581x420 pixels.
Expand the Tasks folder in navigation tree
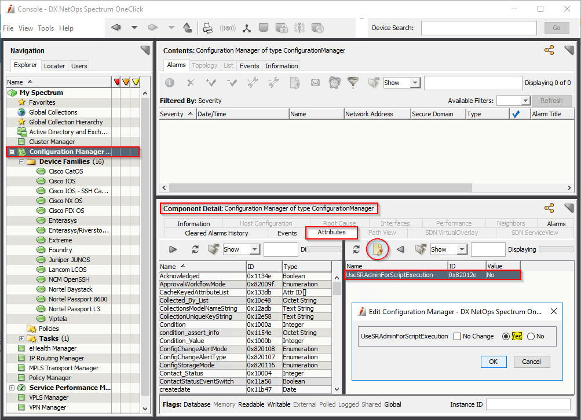22,338
